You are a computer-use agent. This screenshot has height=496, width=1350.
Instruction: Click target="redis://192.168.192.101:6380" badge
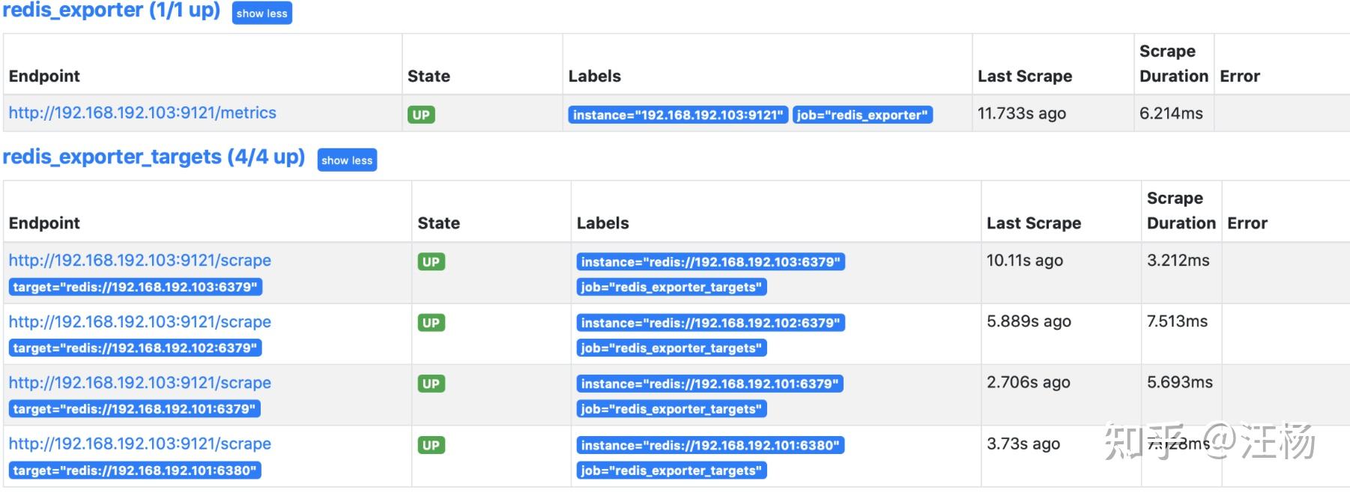(x=136, y=471)
